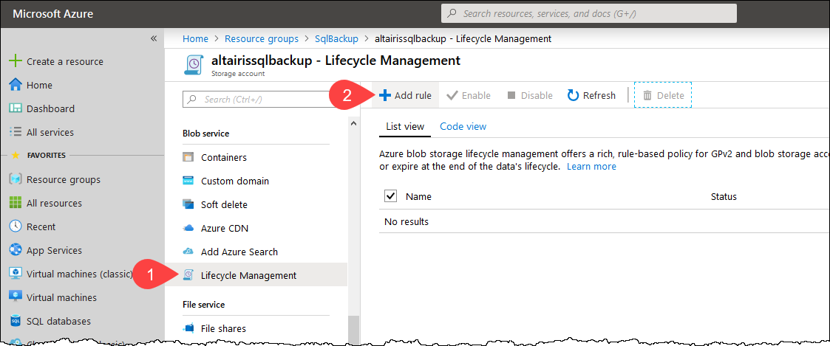The image size is (830, 346).
Task: Click the Virtual machines (classic) icon
Action: coord(16,274)
